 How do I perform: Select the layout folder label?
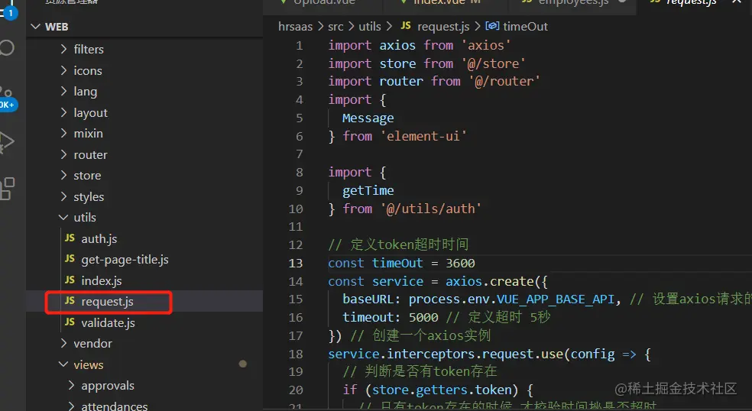coord(91,113)
